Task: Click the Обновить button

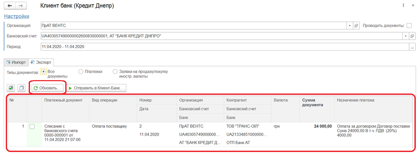Action: coord(48,88)
